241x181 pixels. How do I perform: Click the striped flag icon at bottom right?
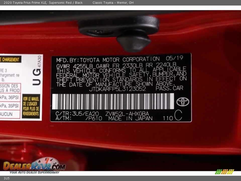click(x=224, y=172)
